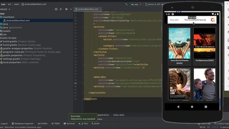Click the </application> closing tag in editor
Viewport: 229px width, 129px height.
pyautogui.click(x=97, y=93)
